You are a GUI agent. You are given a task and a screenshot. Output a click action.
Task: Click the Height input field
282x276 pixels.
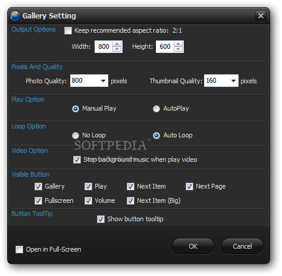[x=165, y=46]
